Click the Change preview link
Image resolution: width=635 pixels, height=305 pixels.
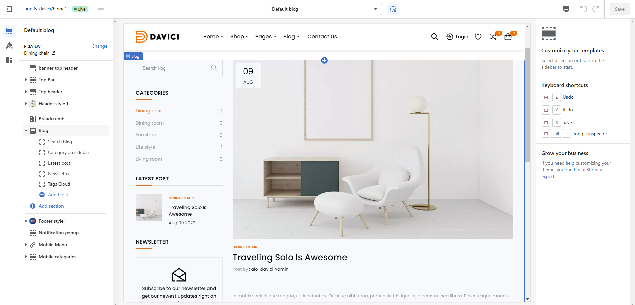pyautogui.click(x=99, y=46)
